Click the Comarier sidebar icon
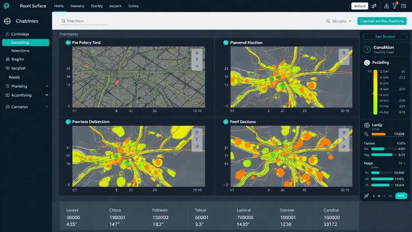The width and height of the screenshot is (412, 232). [x=7, y=107]
